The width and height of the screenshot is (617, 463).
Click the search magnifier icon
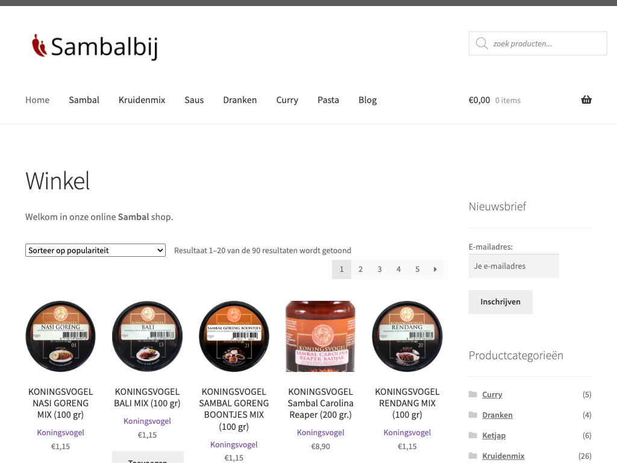481,43
